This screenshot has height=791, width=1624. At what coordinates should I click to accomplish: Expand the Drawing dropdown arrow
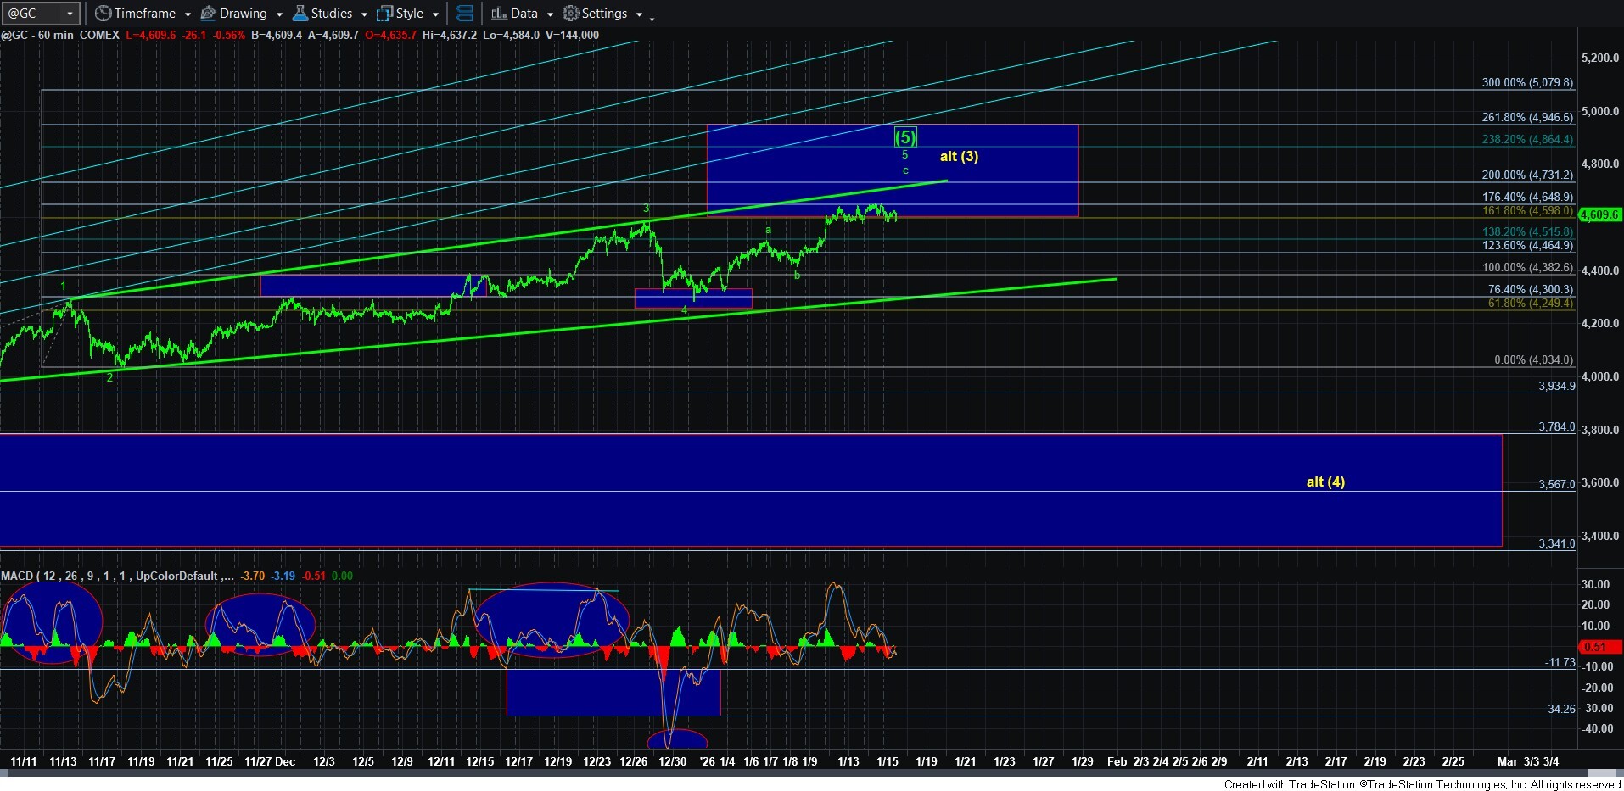279,14
